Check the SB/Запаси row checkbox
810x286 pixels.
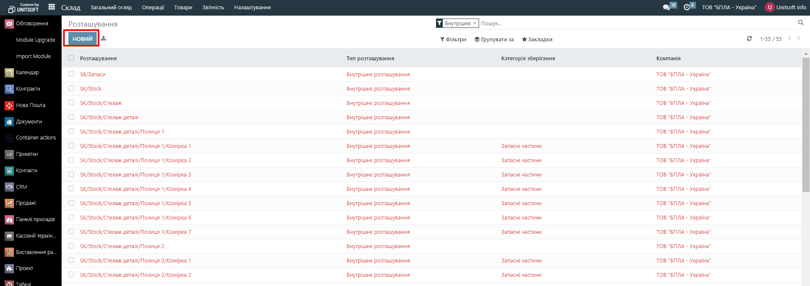[71, 74]
